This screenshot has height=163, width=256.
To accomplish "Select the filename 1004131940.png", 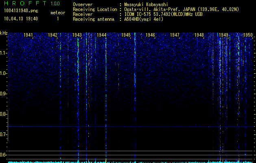I will coord(21,11).
